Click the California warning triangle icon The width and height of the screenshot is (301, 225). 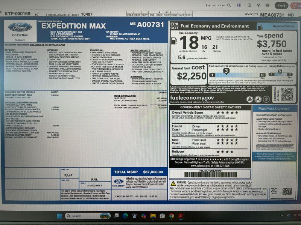pyautogui.click(x=173, y=183)
